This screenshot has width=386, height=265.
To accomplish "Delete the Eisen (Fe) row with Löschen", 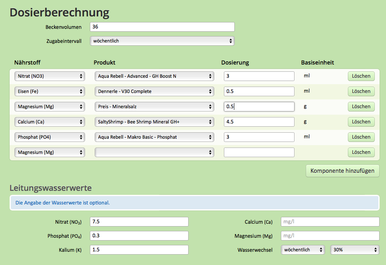I will click(361, 91).
